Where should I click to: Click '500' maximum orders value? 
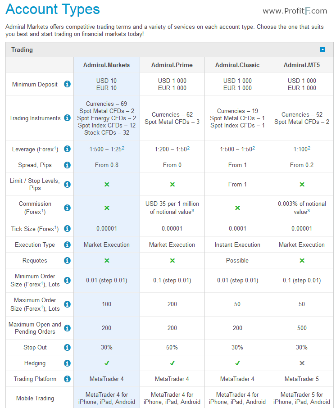302,328
